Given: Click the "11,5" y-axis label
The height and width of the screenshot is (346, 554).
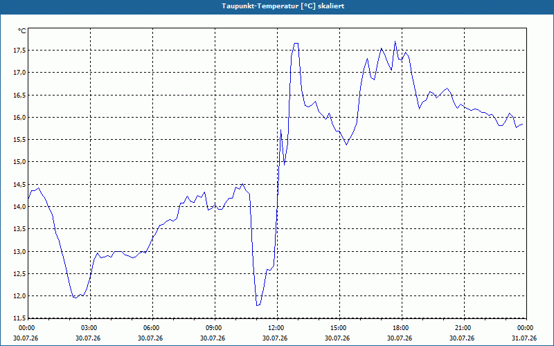Looking at the screenshot, I should tap(19, 318).
